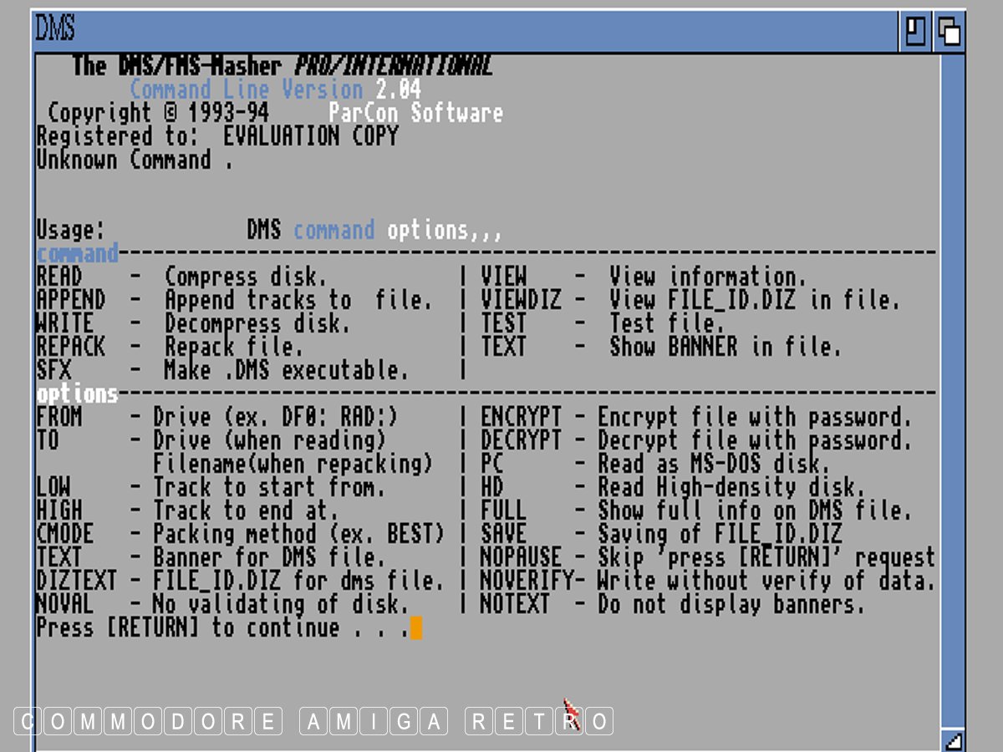1003x752 pixels.
Task: Click the CMODE option text
Action: coord(65,534)
